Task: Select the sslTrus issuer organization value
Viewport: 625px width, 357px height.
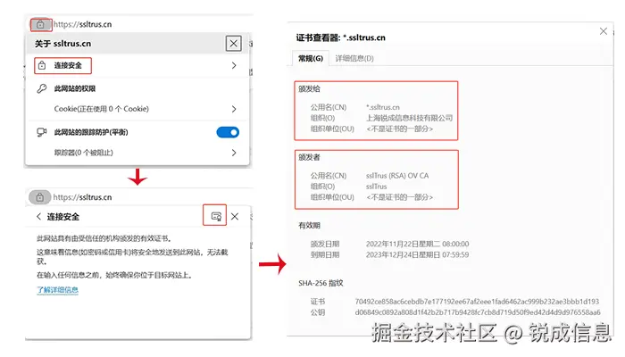Action: [x=376, y=187]
